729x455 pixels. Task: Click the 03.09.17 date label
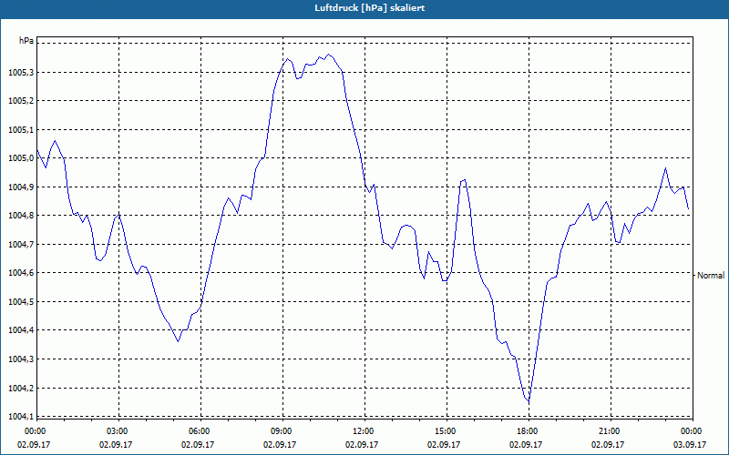(690, 444)
